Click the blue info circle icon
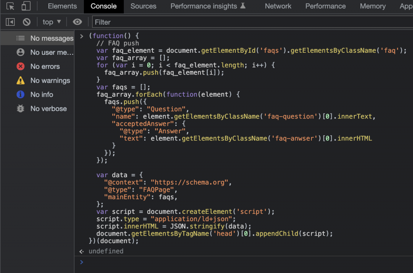Viewport: 413px width, 273px height. 21,95
